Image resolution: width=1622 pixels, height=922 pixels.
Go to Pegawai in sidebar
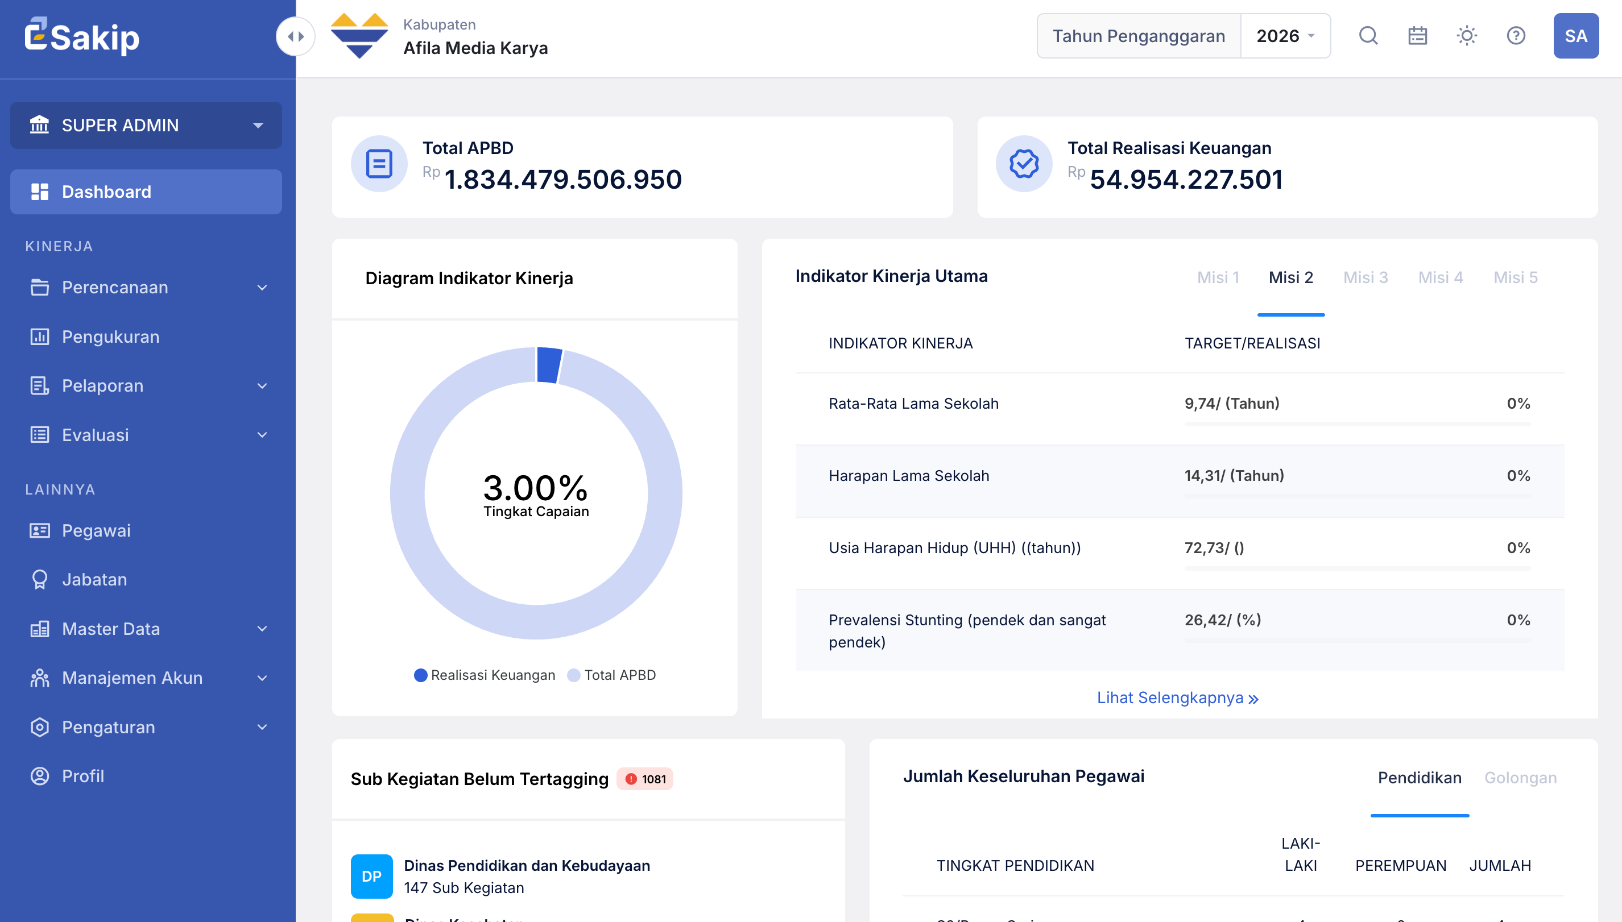pyautogui.click(x=96, y=530)
